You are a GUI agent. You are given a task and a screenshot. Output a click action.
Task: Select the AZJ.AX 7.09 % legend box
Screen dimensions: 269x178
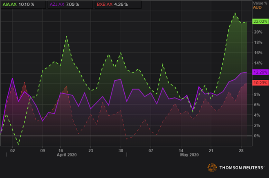click(70, 4)
